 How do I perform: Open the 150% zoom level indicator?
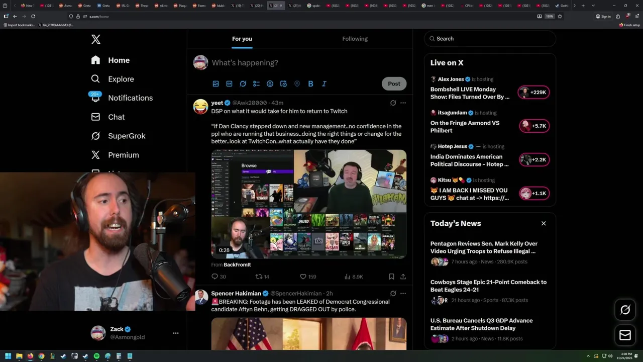pos(550,16)
